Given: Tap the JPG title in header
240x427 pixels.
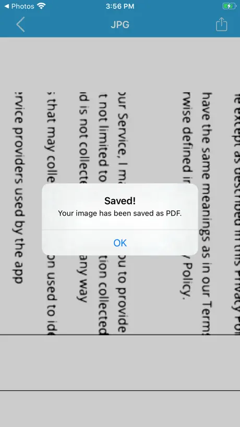Looking at the screenshot, I should [120, 25].
